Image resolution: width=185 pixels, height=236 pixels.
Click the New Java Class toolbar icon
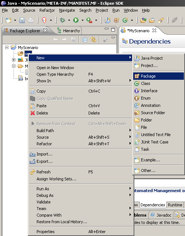coord(125,20)
